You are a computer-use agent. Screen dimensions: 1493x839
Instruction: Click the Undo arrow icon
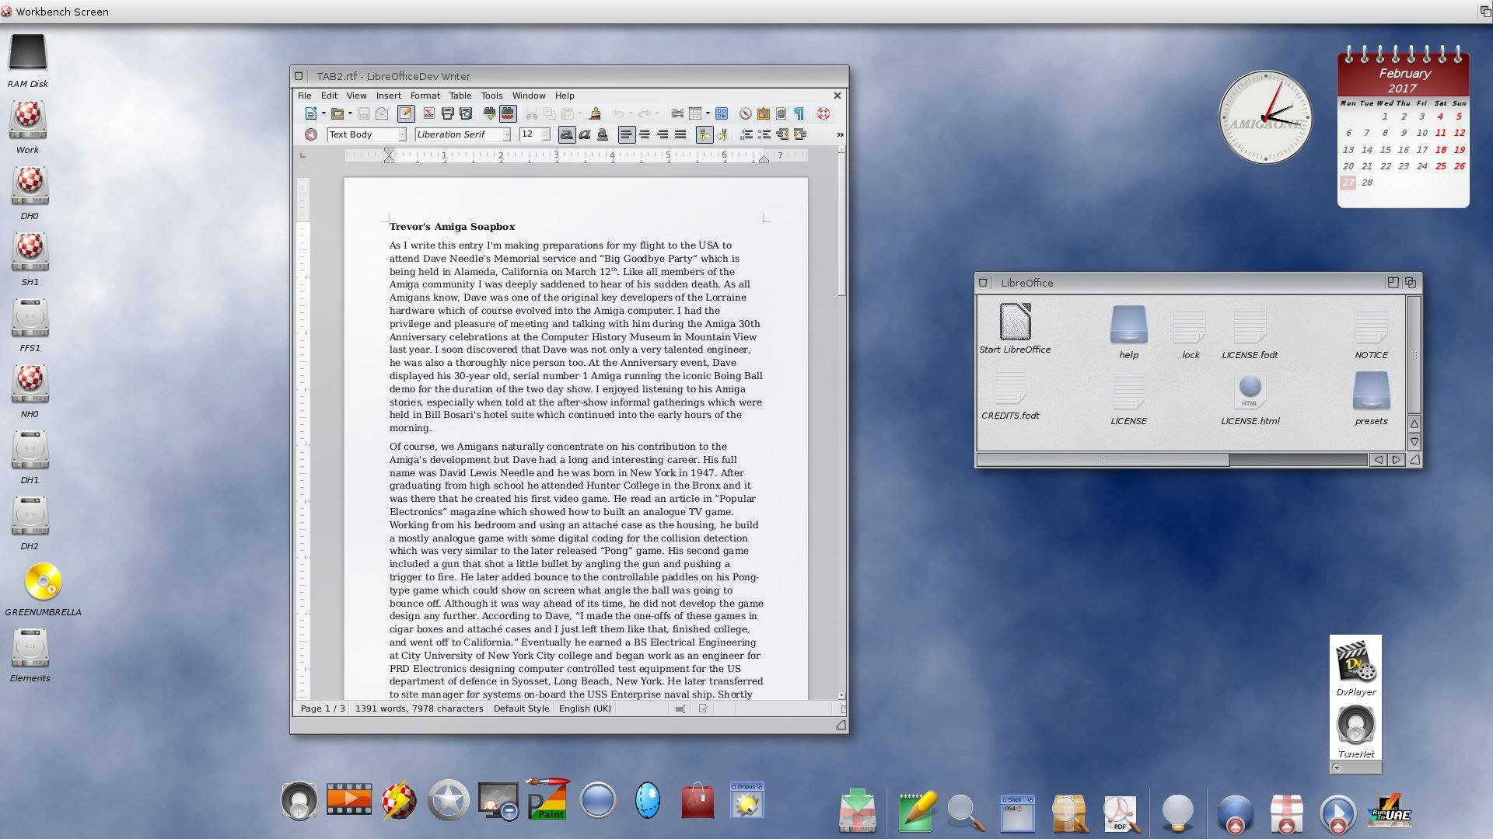tap(617, 113)
